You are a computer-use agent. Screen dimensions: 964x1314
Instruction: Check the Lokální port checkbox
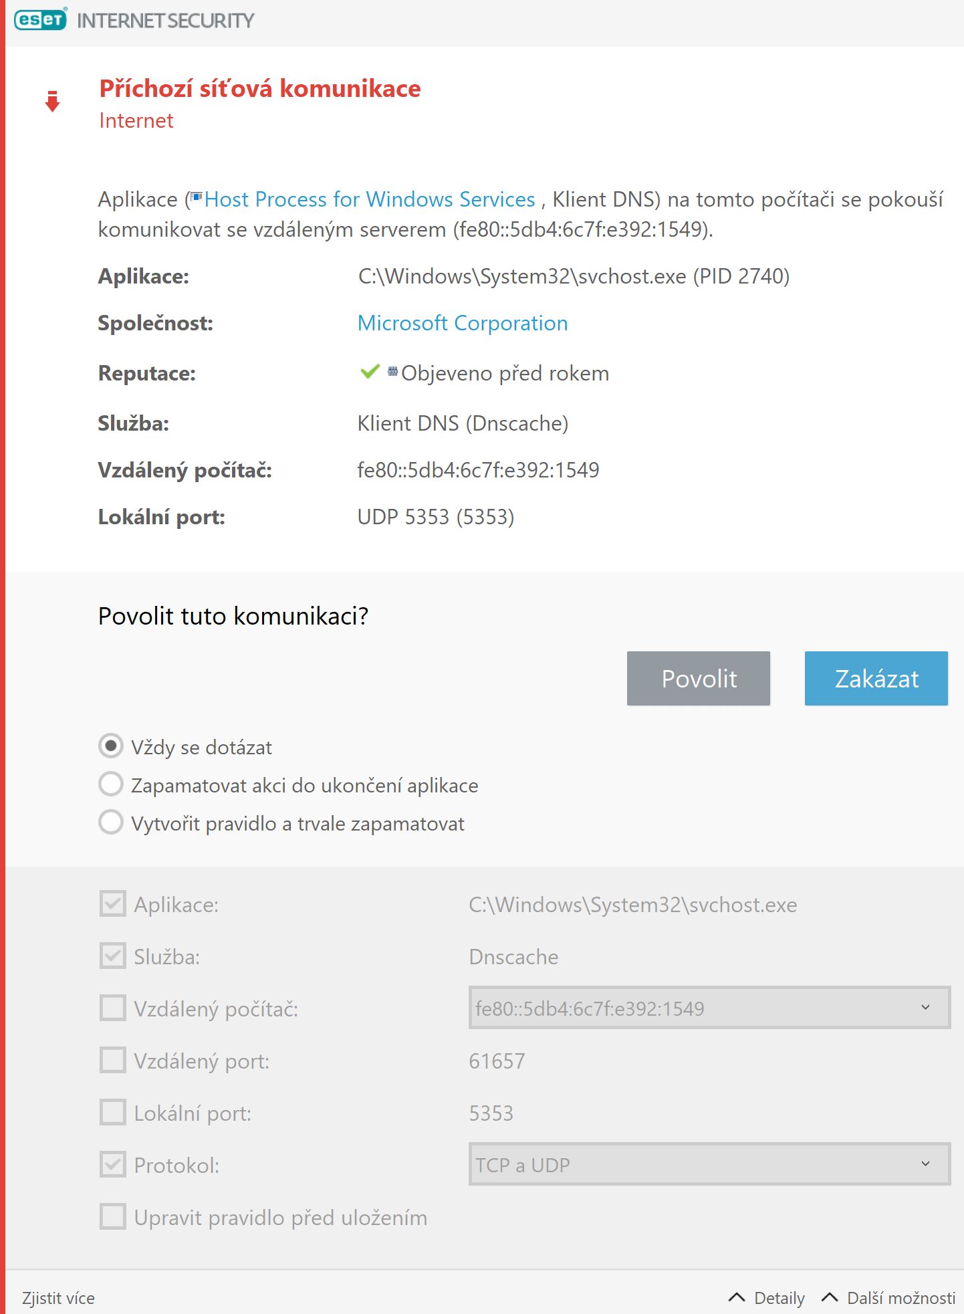[112, 1112]
